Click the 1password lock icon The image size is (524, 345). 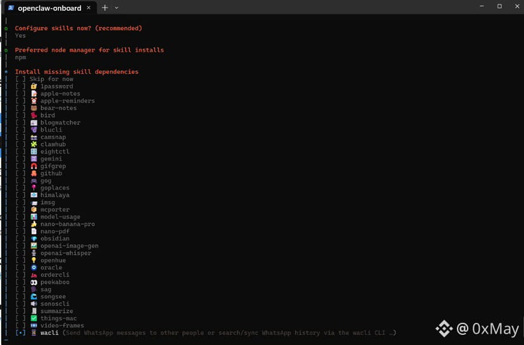coord(34,87)
